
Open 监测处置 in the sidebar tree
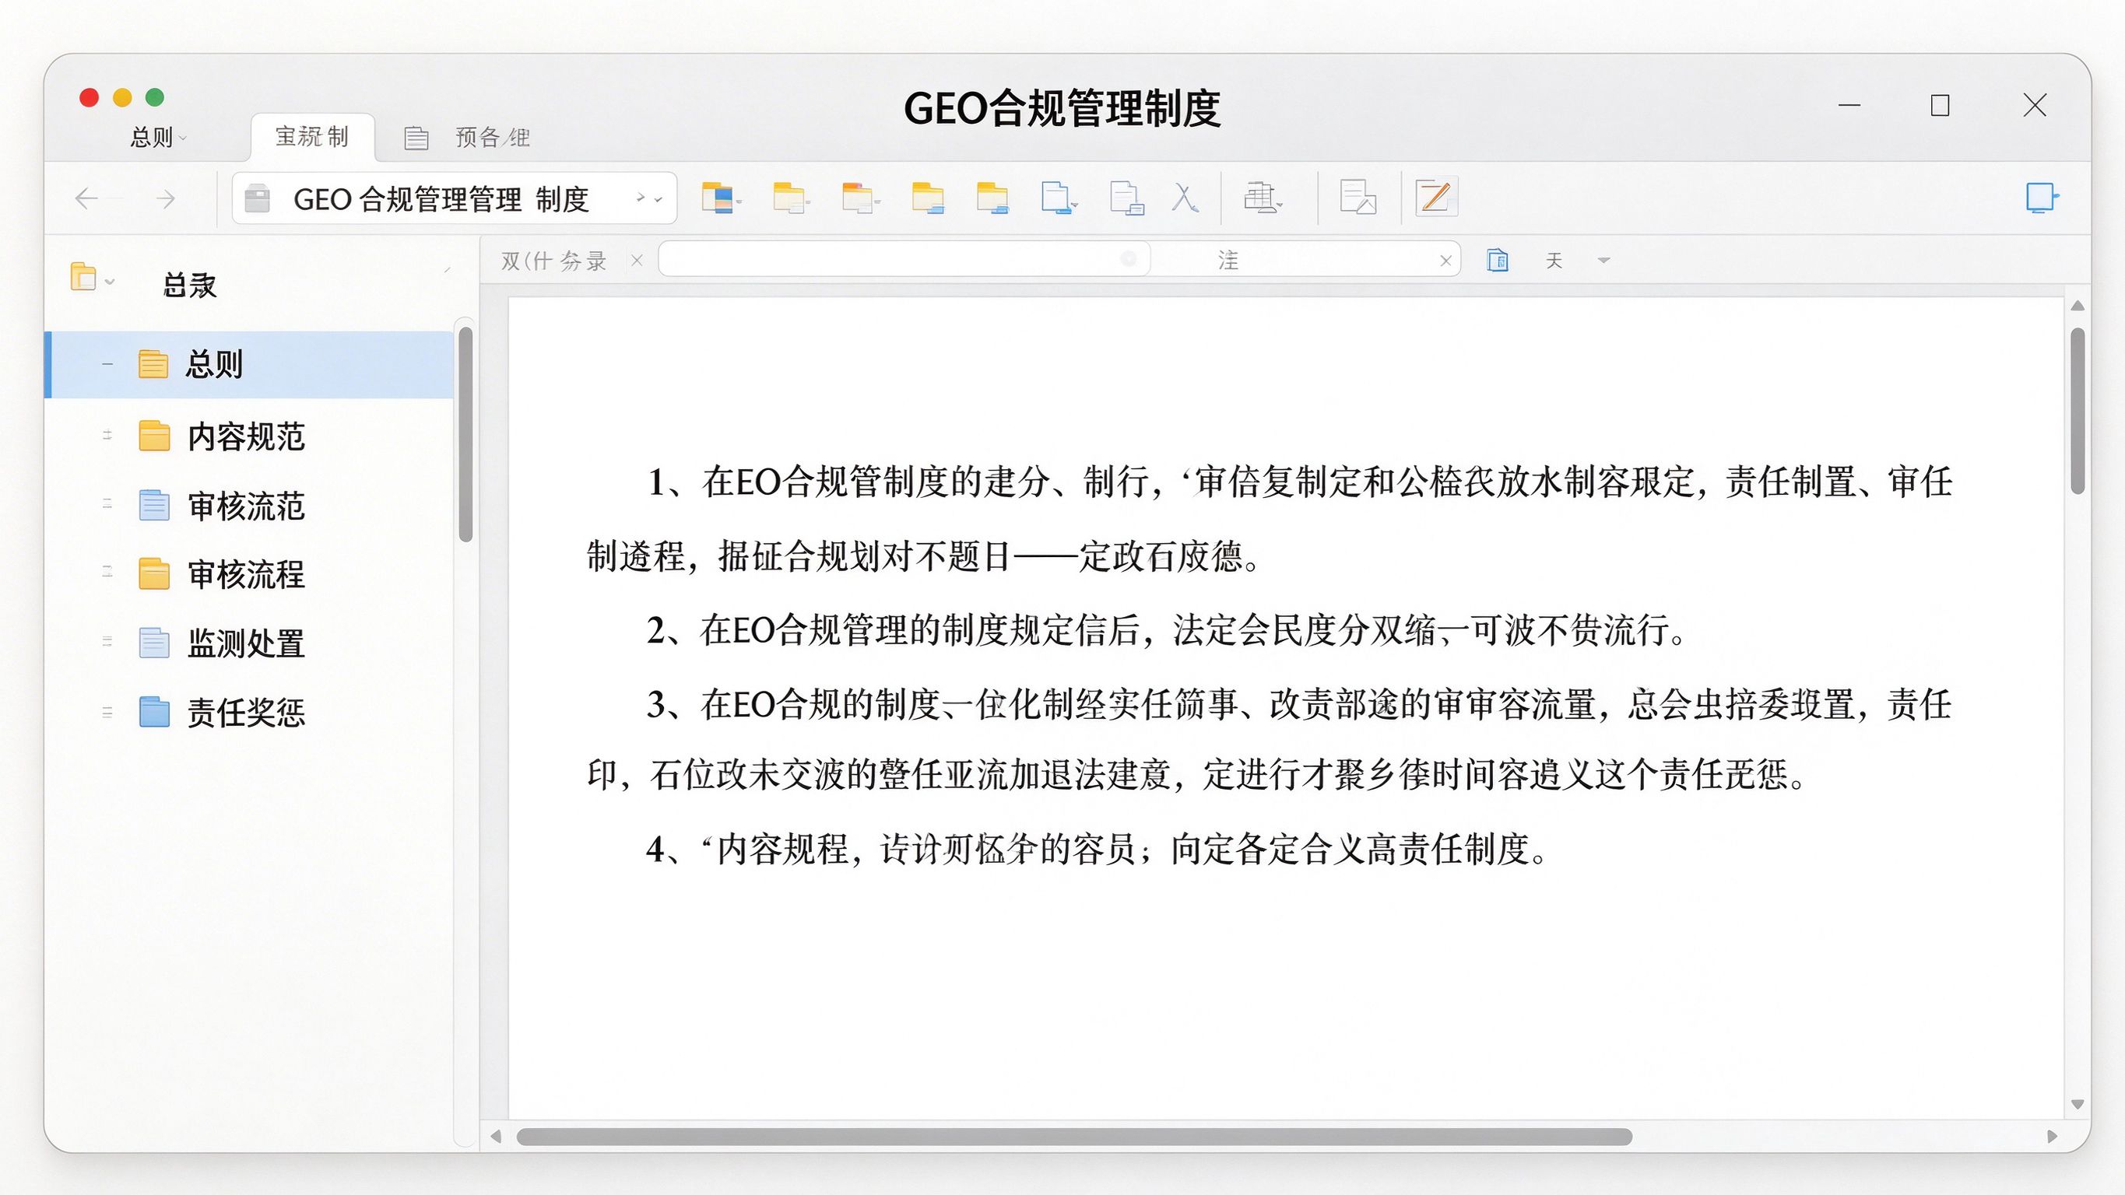[248, 643]
